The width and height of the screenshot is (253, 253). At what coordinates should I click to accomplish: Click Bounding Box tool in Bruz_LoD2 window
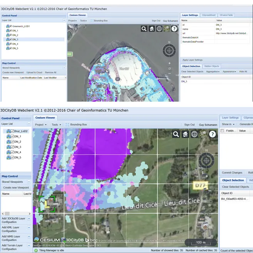(76, 125)
